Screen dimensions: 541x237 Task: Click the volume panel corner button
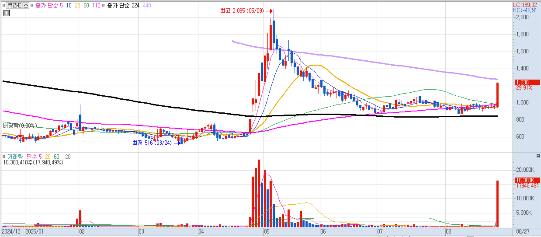[538, 156]
